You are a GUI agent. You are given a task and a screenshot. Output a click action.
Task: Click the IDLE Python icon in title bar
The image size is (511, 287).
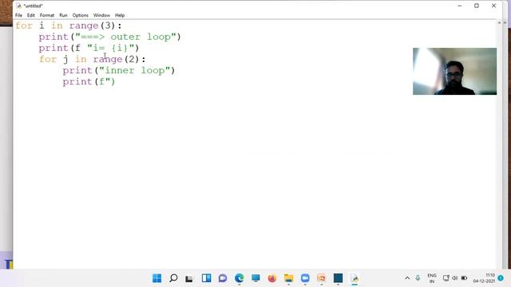click(x=18, y=6)
